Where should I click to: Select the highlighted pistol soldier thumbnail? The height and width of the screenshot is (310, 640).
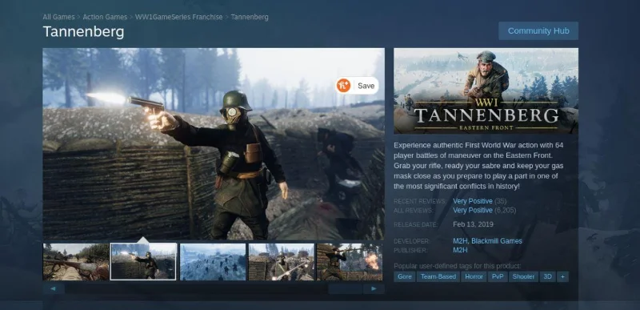pos(144,262)
